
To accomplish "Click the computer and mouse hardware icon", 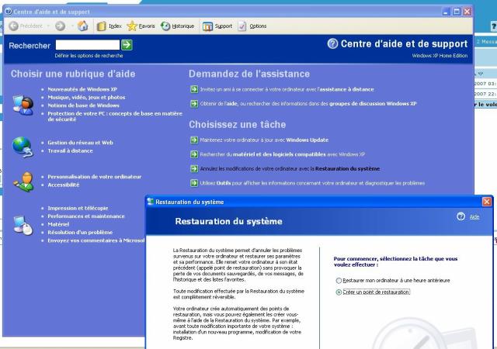I will [23, 225].
